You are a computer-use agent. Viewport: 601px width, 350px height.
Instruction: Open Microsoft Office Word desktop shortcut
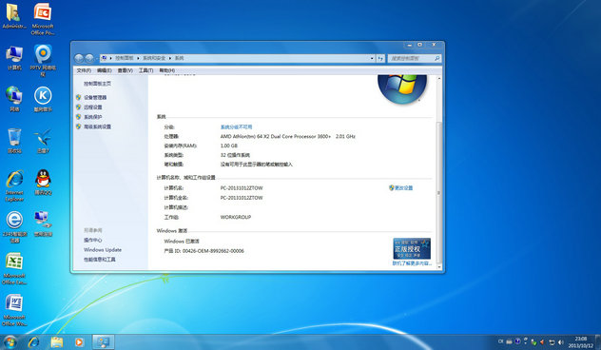click(14, 310)
